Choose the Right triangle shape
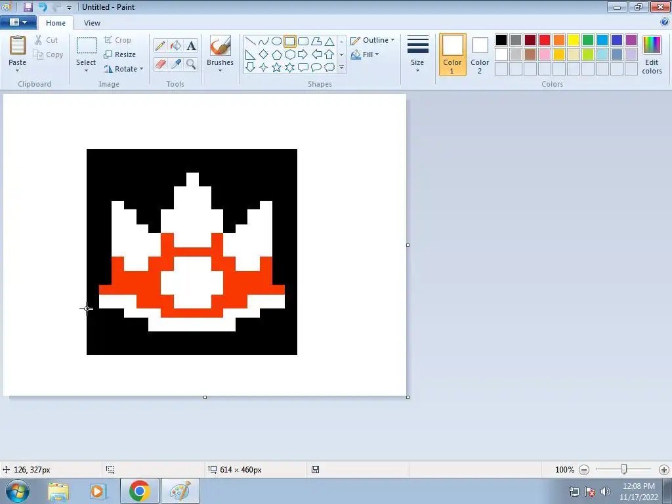The height and width of the screenshot is (504, 672). pos(250,54)
